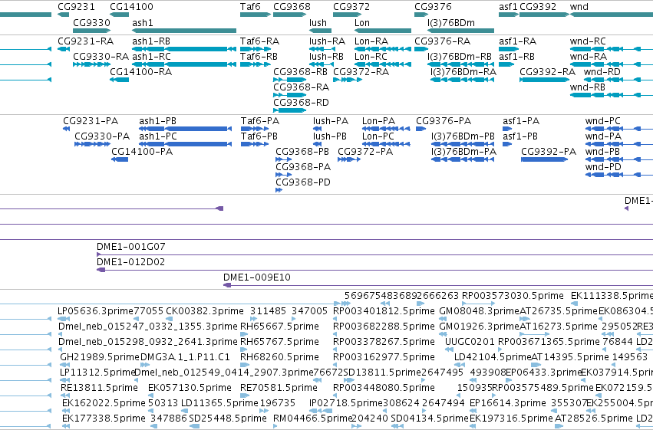Select the CG9231 gene label
653x430 pixels.
pyautogui.click(x=76, y=7)
